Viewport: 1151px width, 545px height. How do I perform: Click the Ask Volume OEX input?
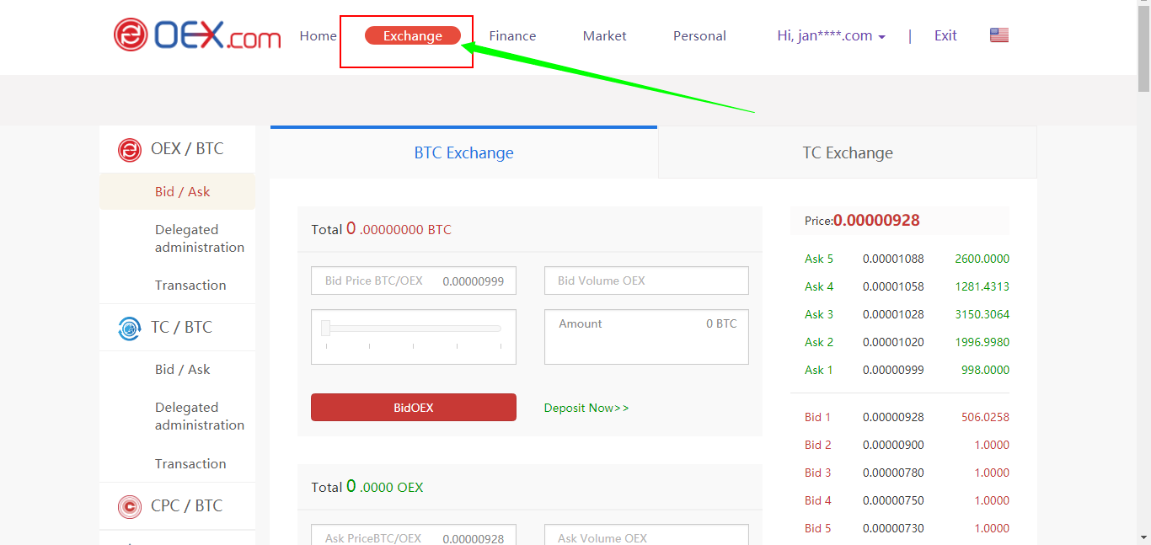pos(646,537)
